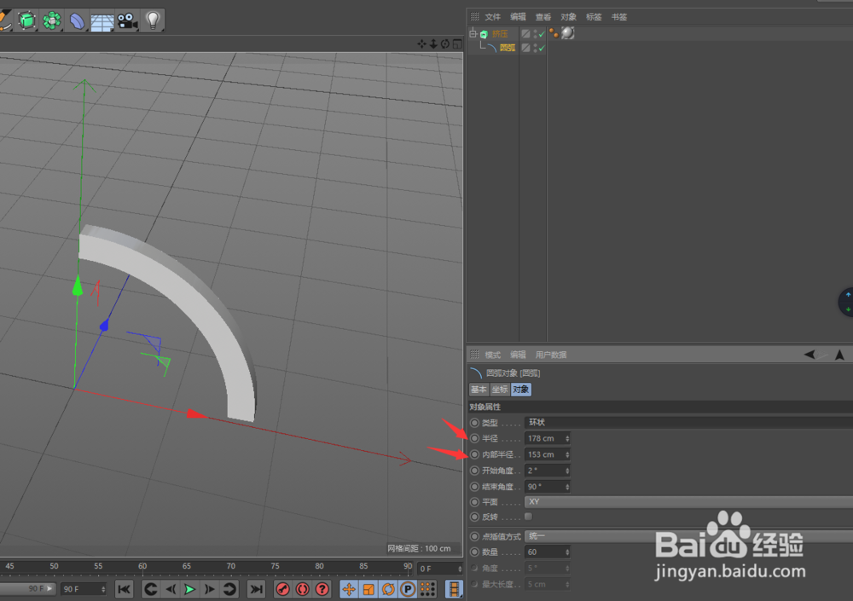Screen dimensions: 853x601
Task: Open the 文件 menu in object manager
Action: pyautogui.click(x=492, y=17)
